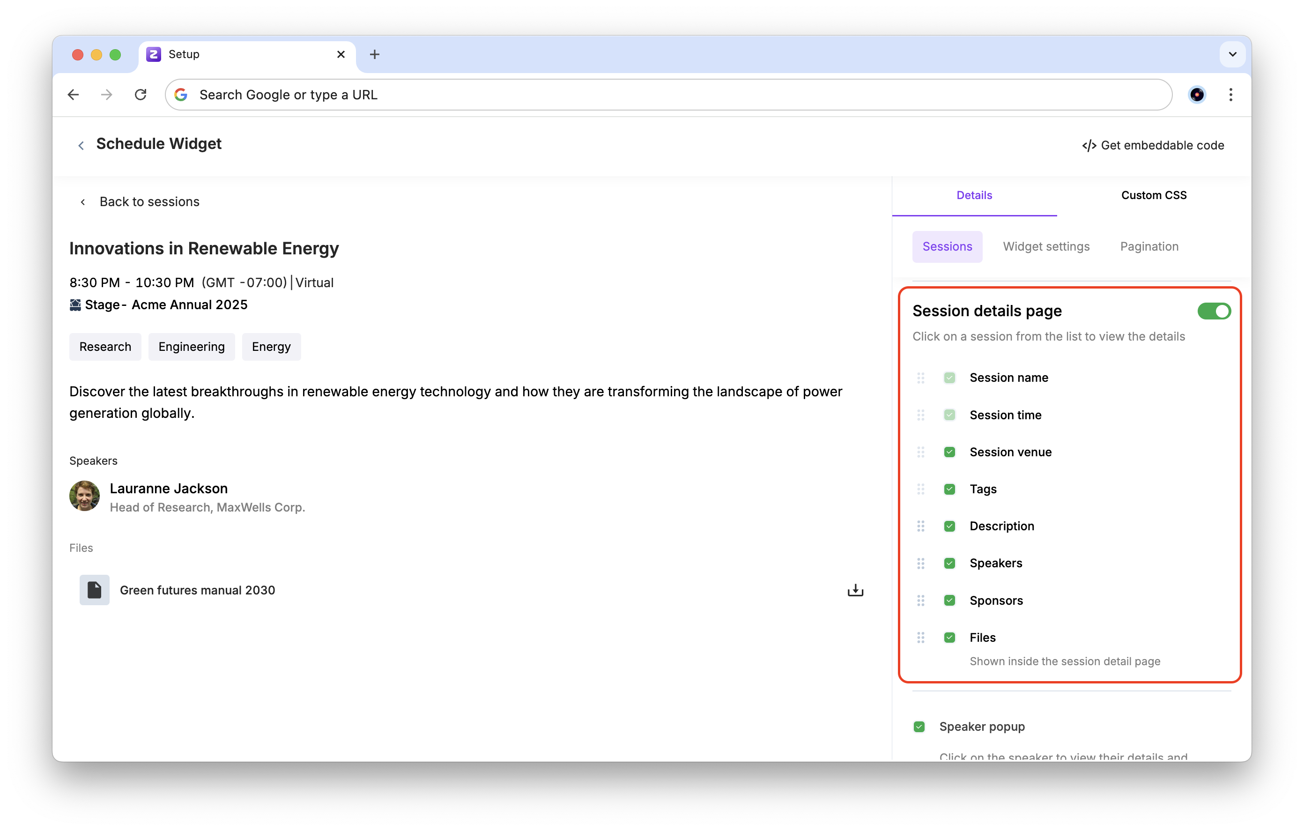Open the Chrome three-dot menu
Viewport: 1304px width, 831px height.
(x=1230, y=95)
